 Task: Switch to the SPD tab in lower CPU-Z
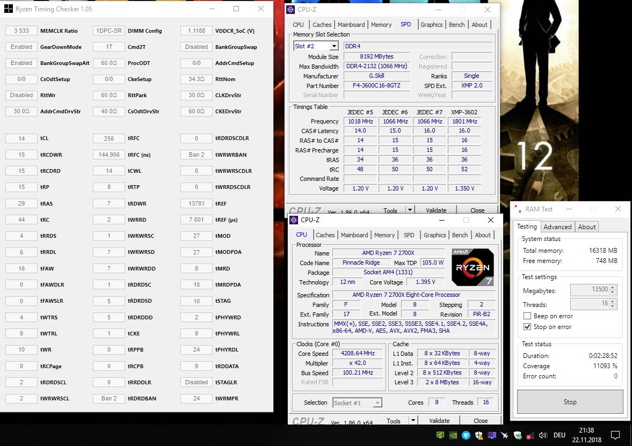pyautogui.click(x=409, y=235)
